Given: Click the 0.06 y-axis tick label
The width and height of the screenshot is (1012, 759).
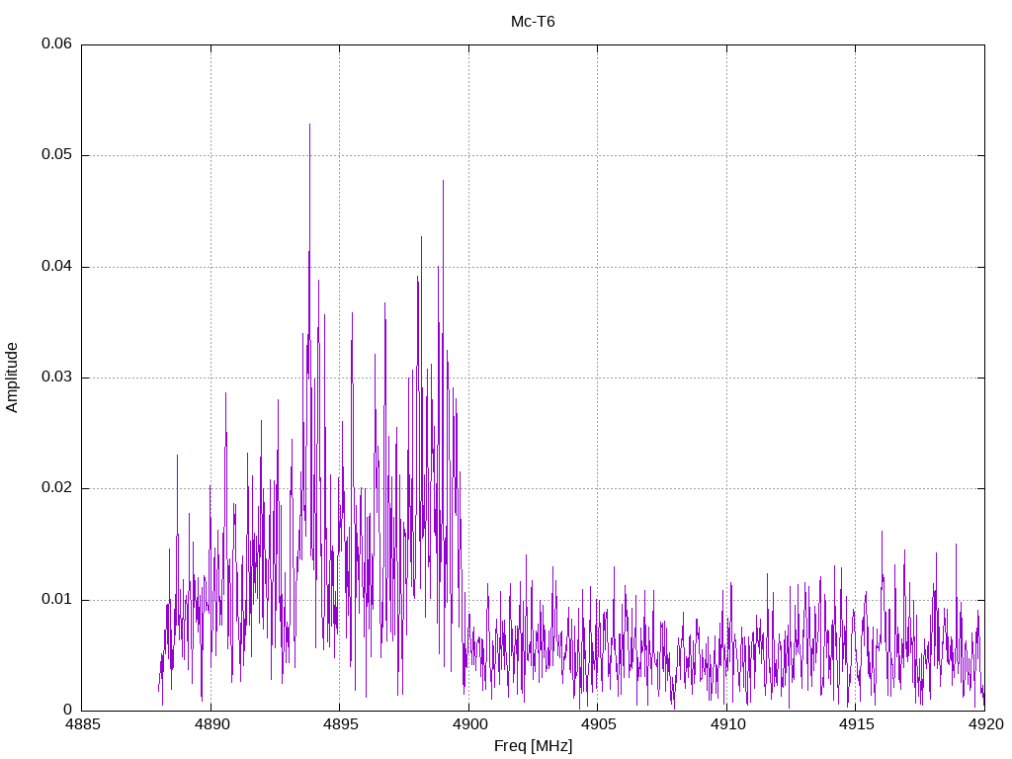Looking at the screenshot, I should tap(56, 43).
